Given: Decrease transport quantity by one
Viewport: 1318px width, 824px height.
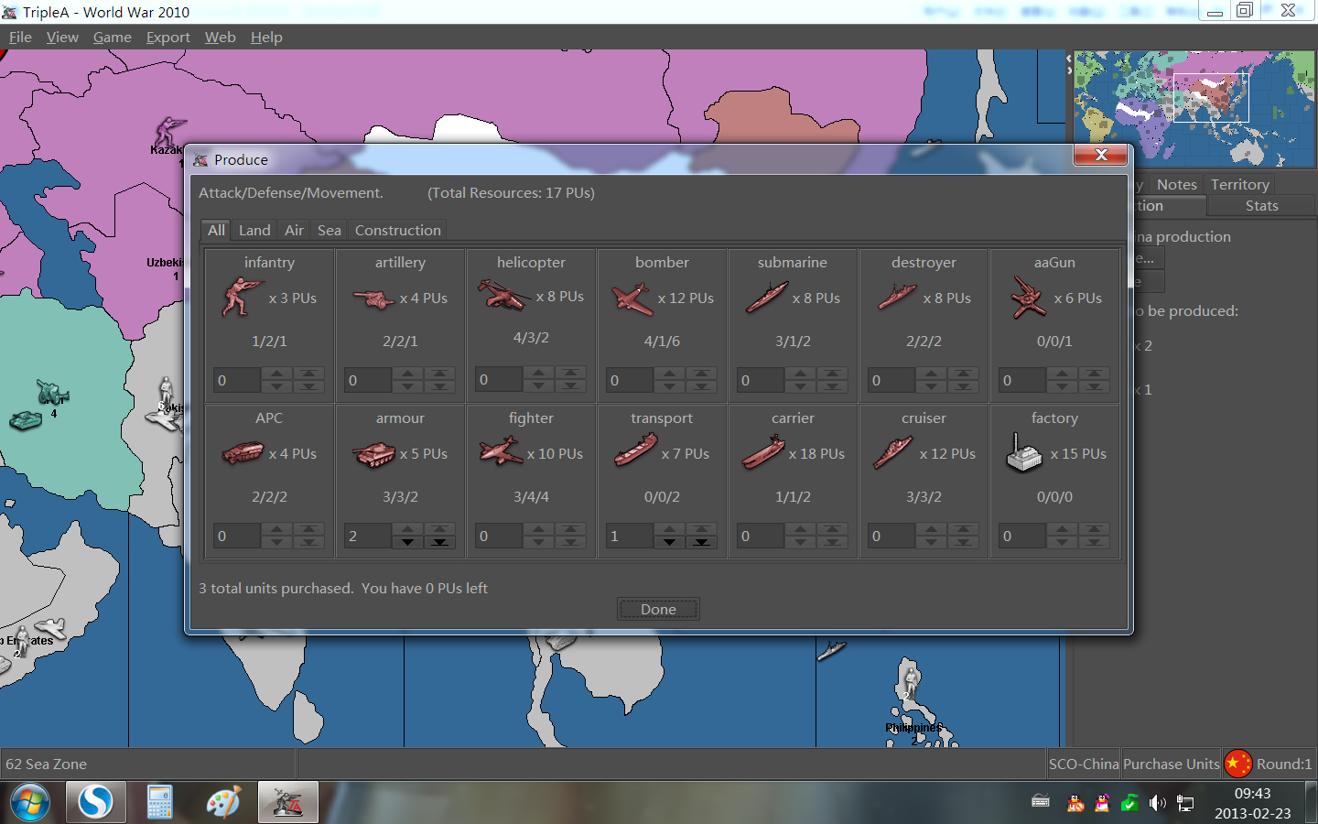Looking at the screenshot, I should point(669,542).
